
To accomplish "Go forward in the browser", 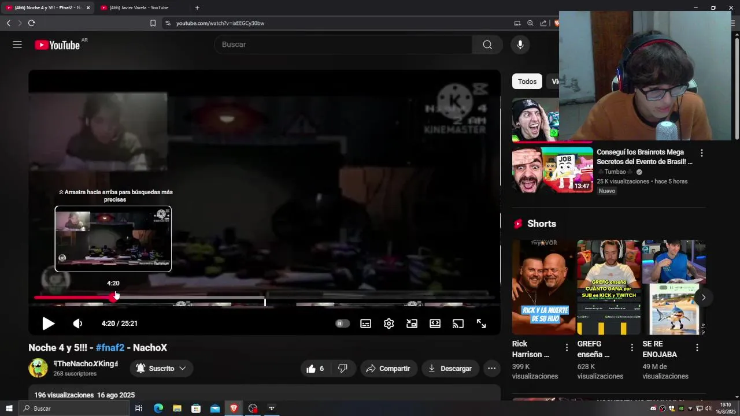I will [x=20, y=23].
